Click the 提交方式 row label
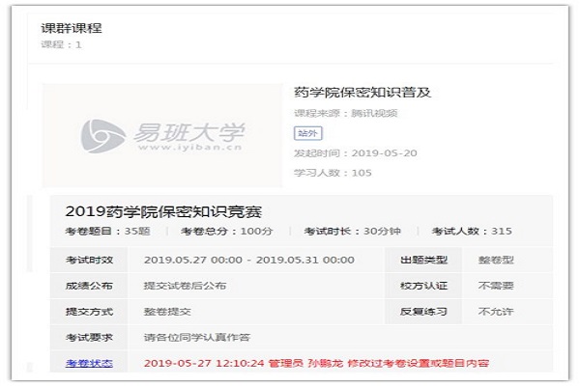 (89, 312)
